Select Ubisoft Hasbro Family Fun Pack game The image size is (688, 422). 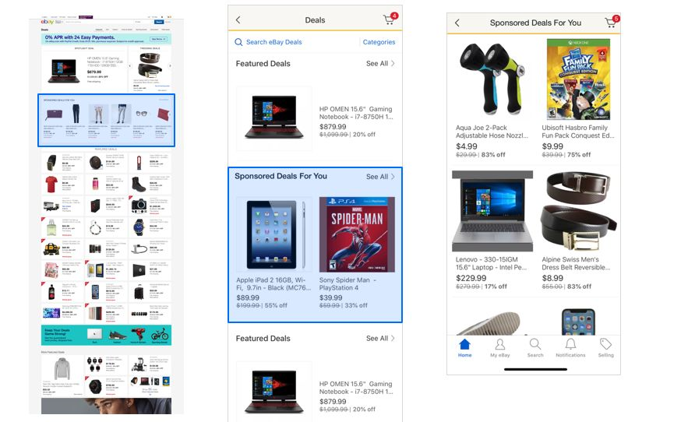(x=578, y=99)
